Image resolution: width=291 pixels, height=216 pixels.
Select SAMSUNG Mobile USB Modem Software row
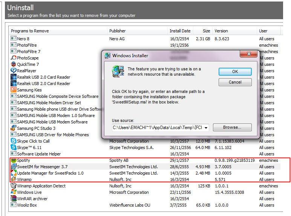[x=52, y=122]
